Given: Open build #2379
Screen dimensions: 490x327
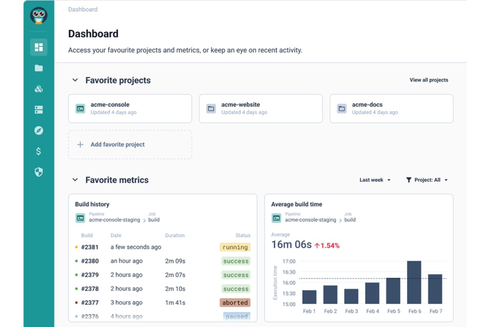Looking at the screenshot, I should (90, 275).
